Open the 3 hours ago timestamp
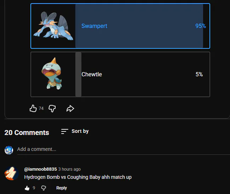Screen dimensions: 230x194 [69, 169]
